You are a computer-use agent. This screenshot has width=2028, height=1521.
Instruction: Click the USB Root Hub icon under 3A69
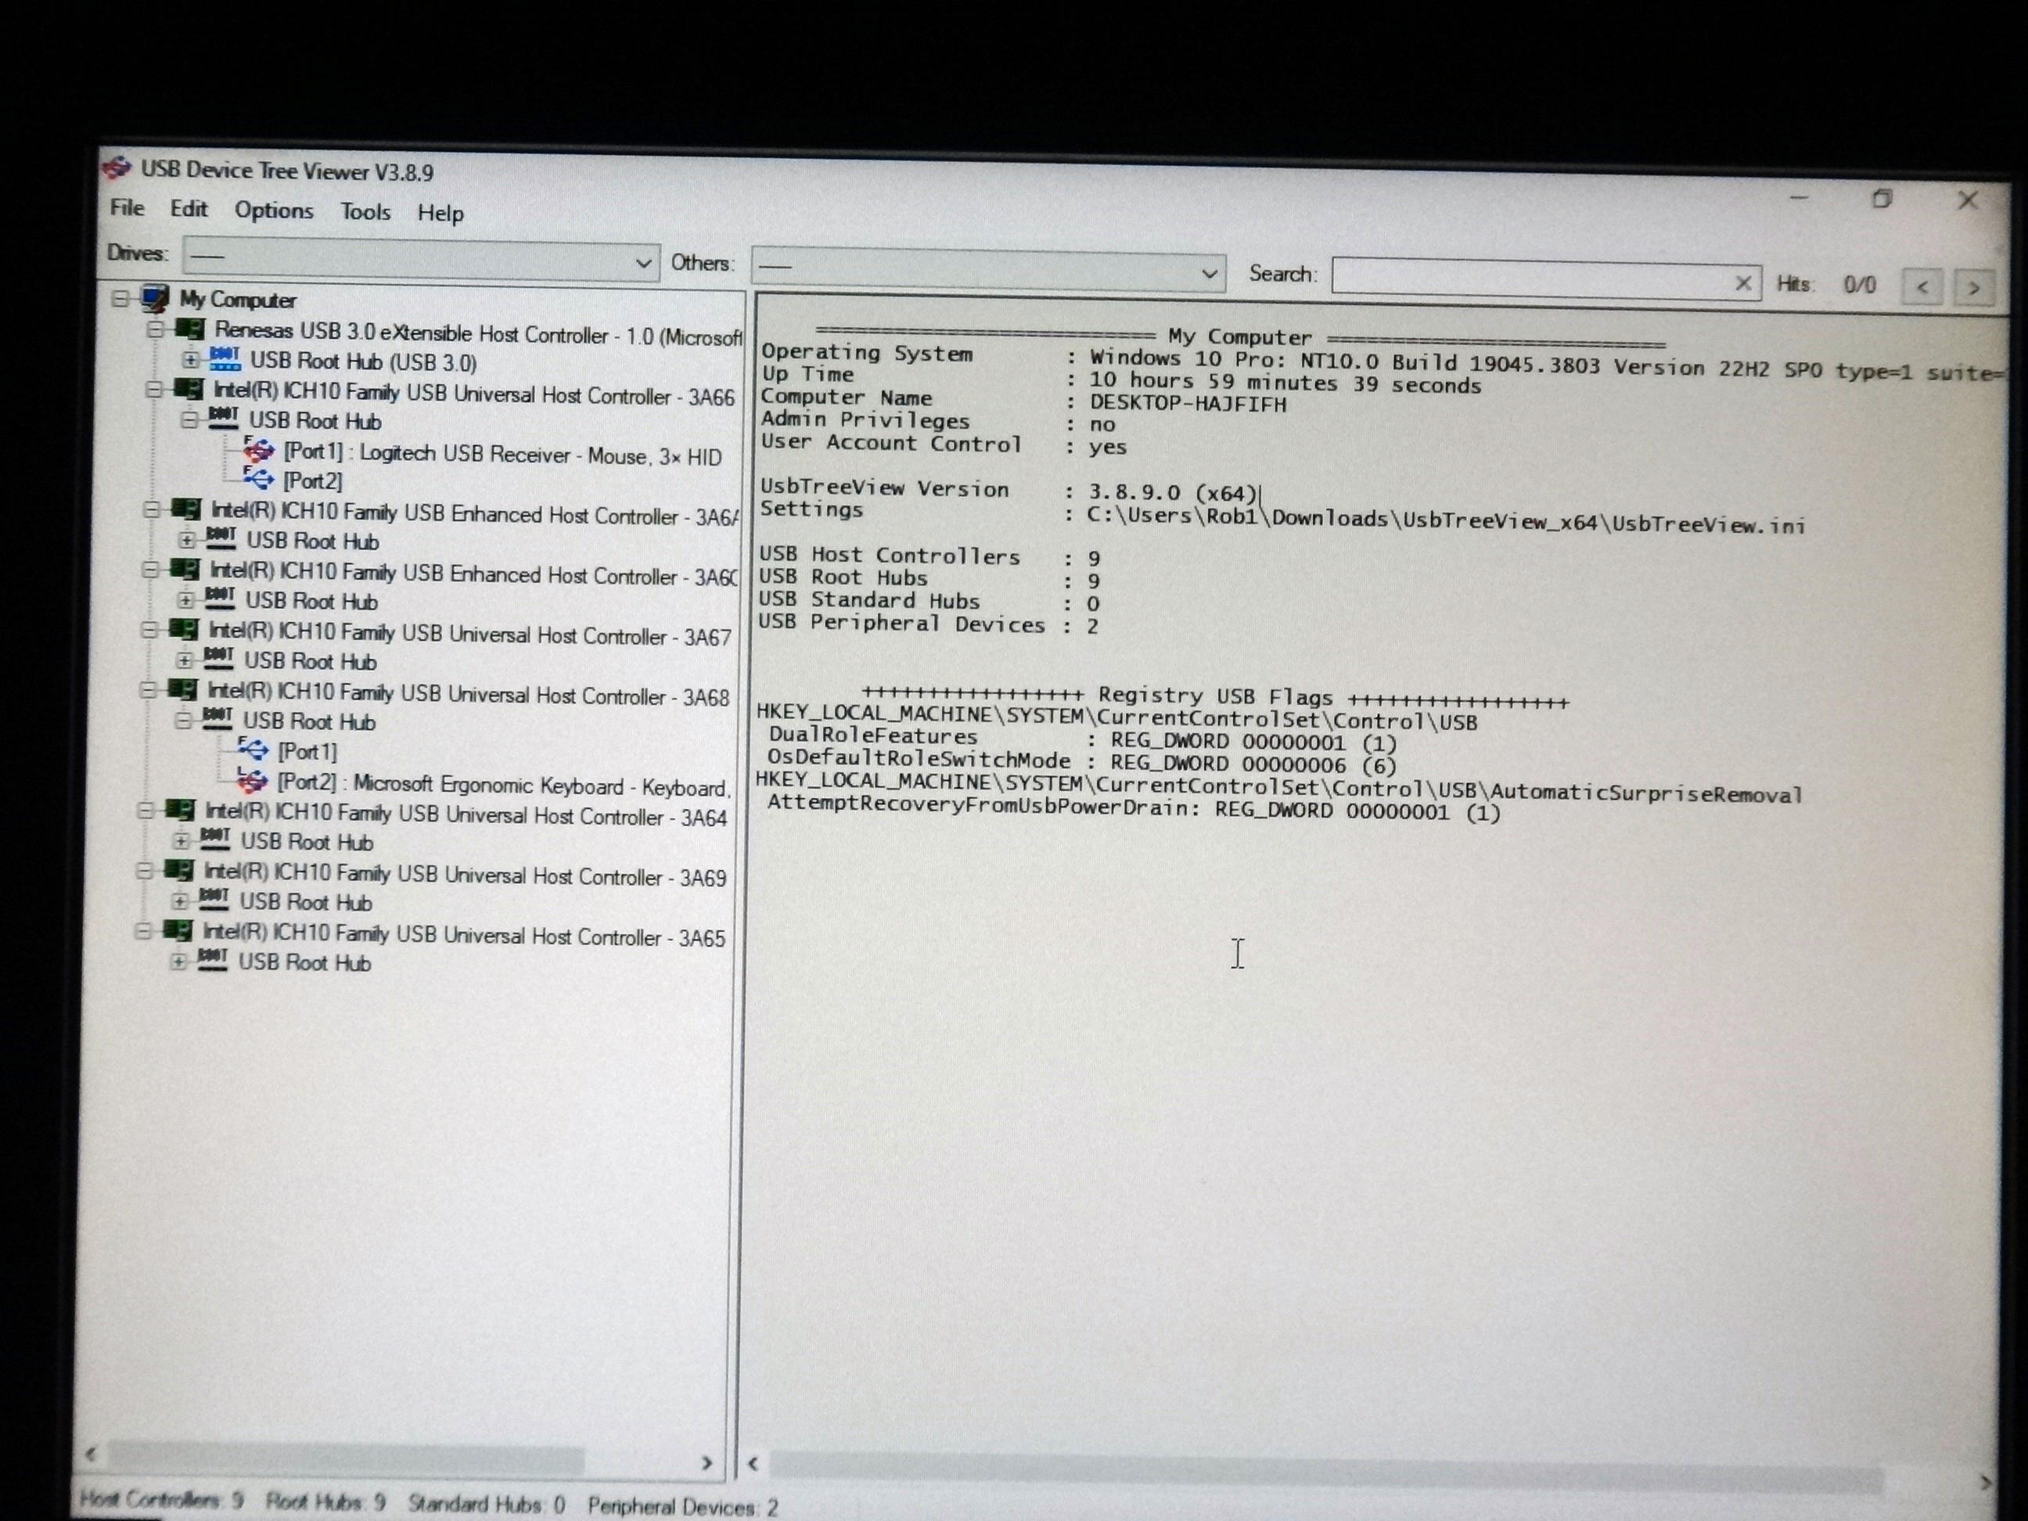click(x=214, y=900)
